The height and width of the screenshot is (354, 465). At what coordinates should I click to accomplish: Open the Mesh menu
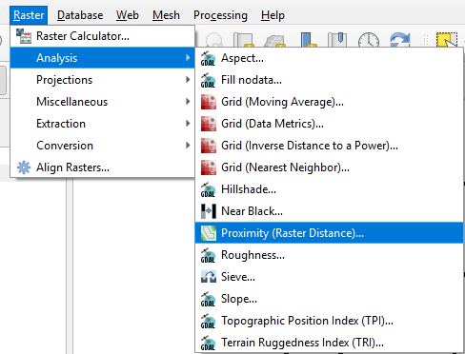pyautogui.click(x=166, y=15)
